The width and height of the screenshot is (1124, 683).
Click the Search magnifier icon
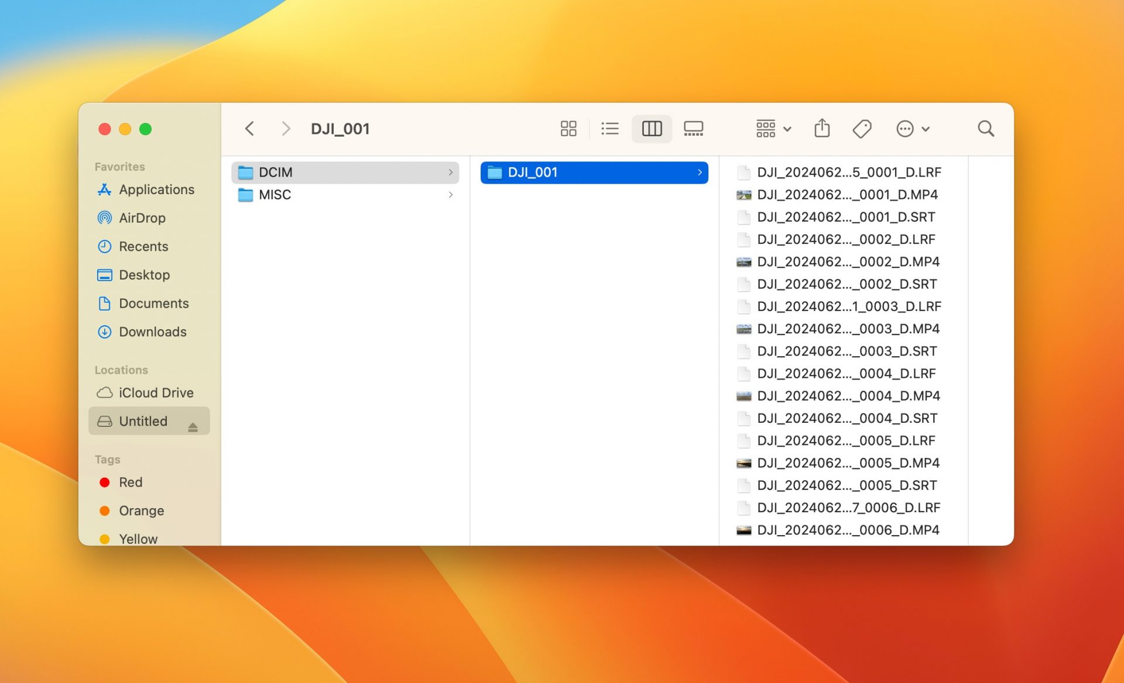tap(986, 129)
